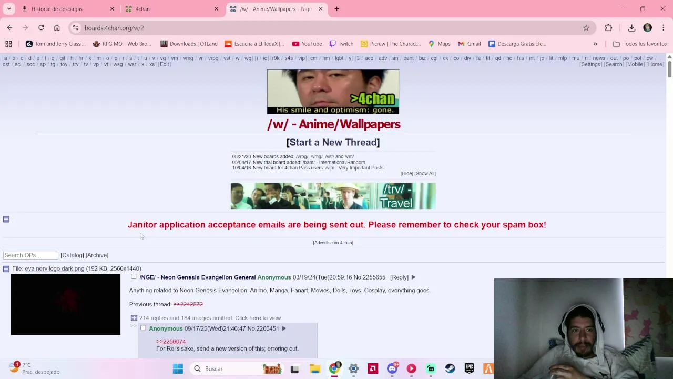673x379 pixels.
Task: Select the /w/ Anime/Wallpapers tab
Action: [277, 9]
